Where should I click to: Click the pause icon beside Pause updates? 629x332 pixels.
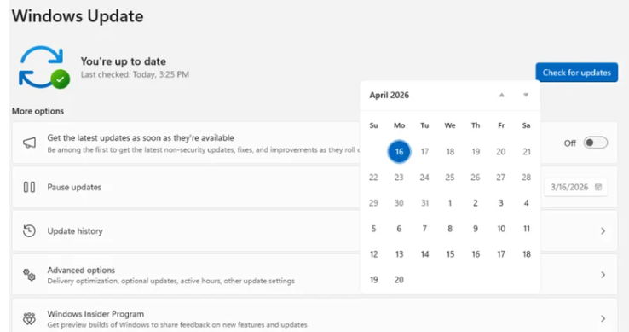(x=29, y=187)
